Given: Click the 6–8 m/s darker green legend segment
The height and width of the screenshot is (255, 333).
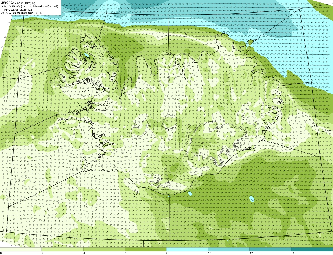Looking at the screenshot, I should [146, 250].
